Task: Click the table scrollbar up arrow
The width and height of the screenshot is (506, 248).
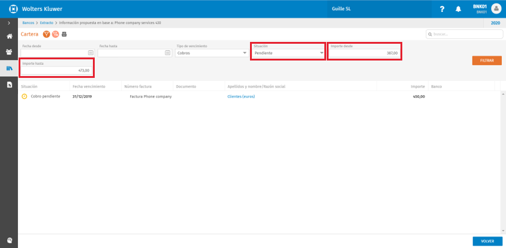Action: coord(503,93)
